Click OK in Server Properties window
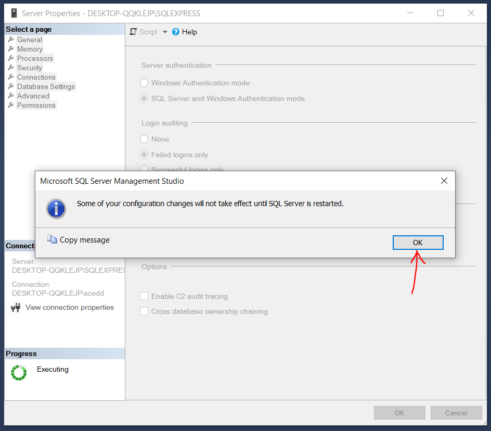This screenshot has width=491, height=431. 399,413
